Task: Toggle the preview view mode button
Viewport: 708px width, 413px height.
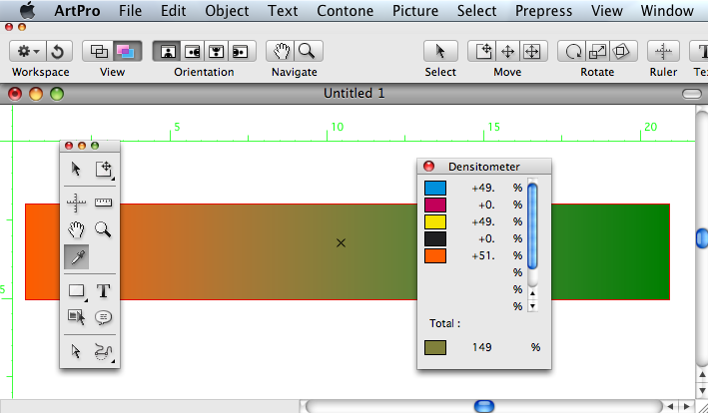Action: 125,52
